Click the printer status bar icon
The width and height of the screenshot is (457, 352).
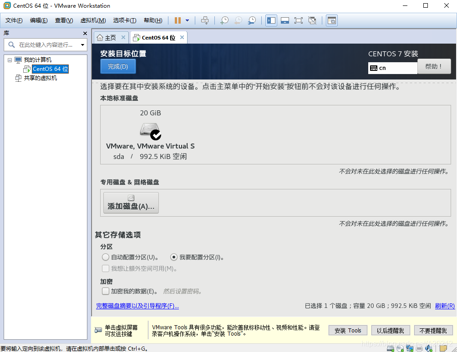(419, 348)
